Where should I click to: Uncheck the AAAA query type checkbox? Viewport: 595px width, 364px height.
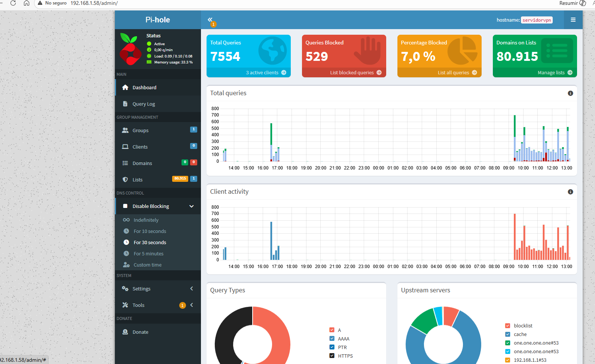[332, 339]
